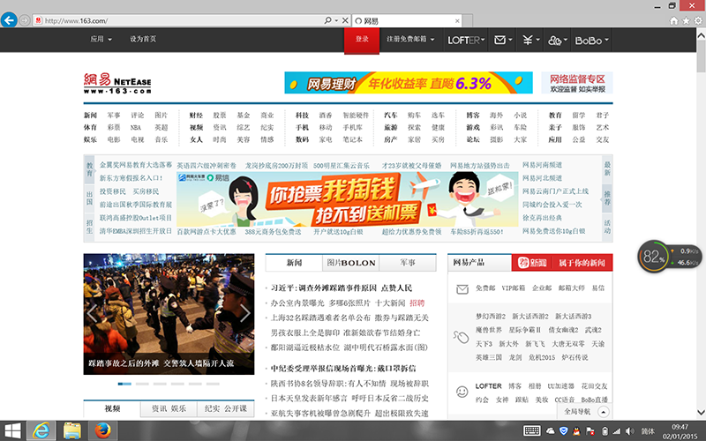Open the BoBo dropdown menu

(591, 40)
